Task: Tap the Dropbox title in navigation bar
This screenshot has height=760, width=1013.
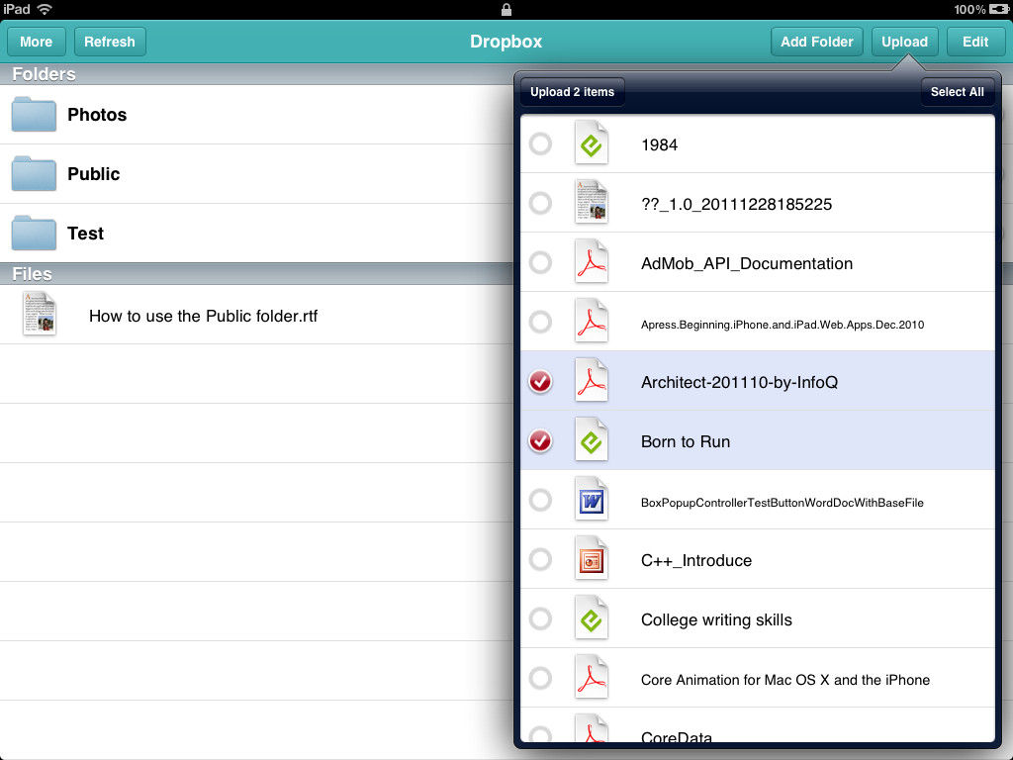Action: pyautogui.click(x=506, y=42)
